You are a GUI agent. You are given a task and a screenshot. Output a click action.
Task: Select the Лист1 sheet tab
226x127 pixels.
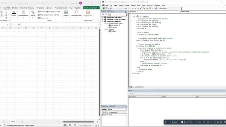(13, 122)
